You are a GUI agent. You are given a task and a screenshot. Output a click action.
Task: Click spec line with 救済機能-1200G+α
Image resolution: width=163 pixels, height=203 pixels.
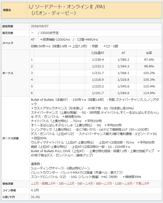(x=64, y=40)
